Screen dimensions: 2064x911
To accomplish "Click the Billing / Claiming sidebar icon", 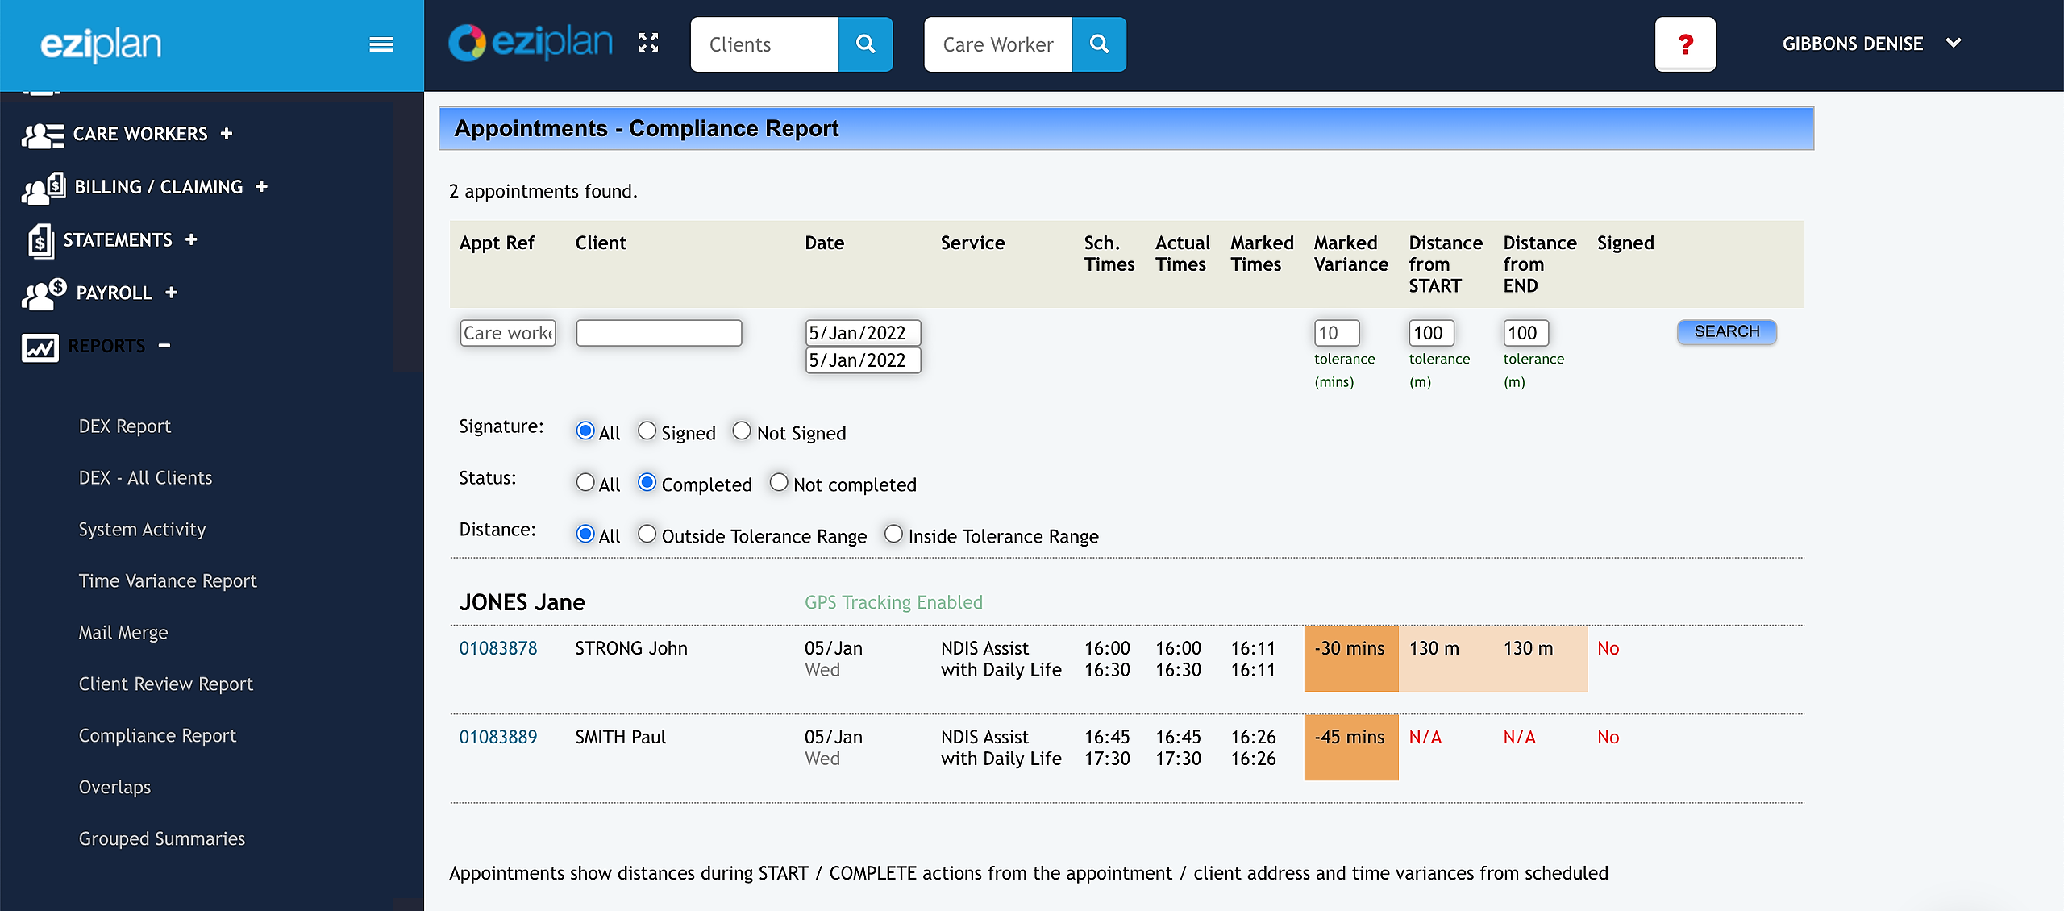I will pos(44,188).
